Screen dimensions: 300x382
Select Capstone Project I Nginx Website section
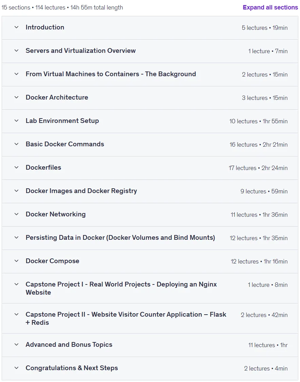(150, 289)
